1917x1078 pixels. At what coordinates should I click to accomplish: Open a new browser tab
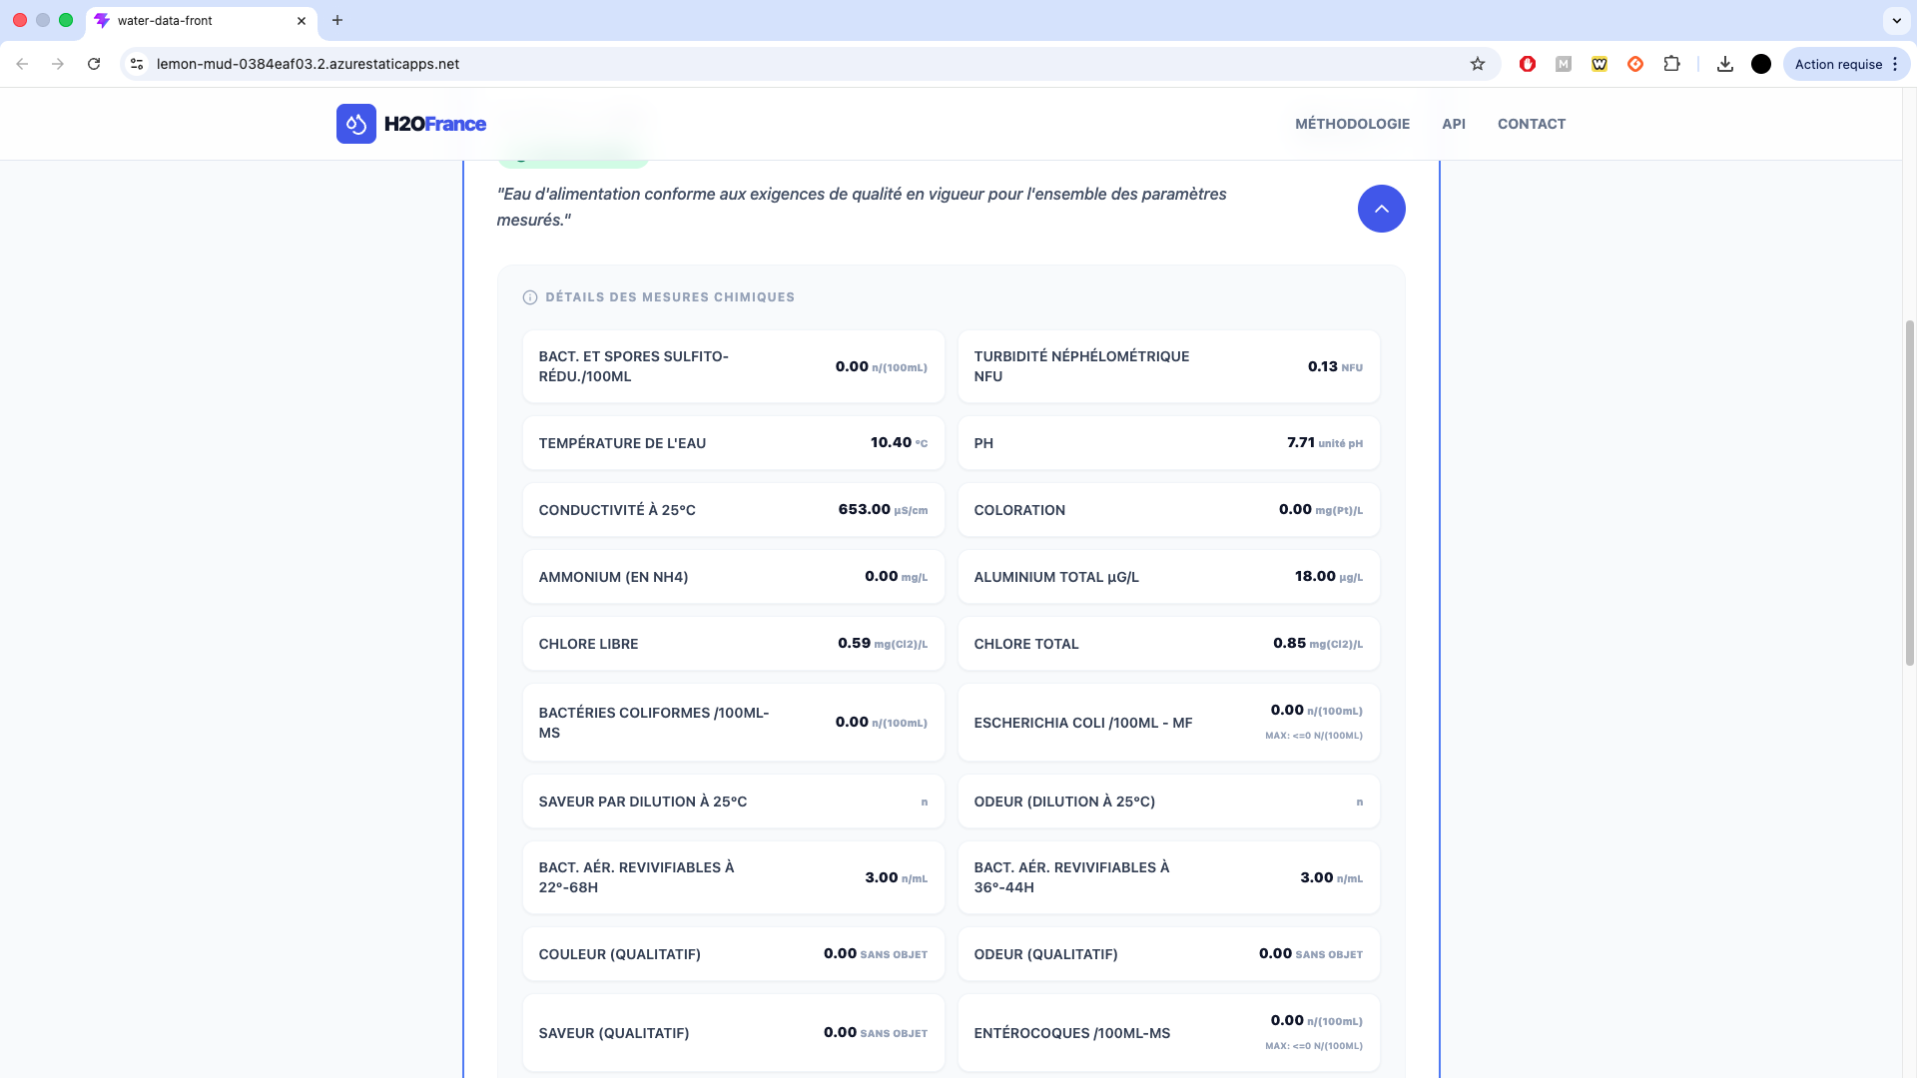pos(337,20)
